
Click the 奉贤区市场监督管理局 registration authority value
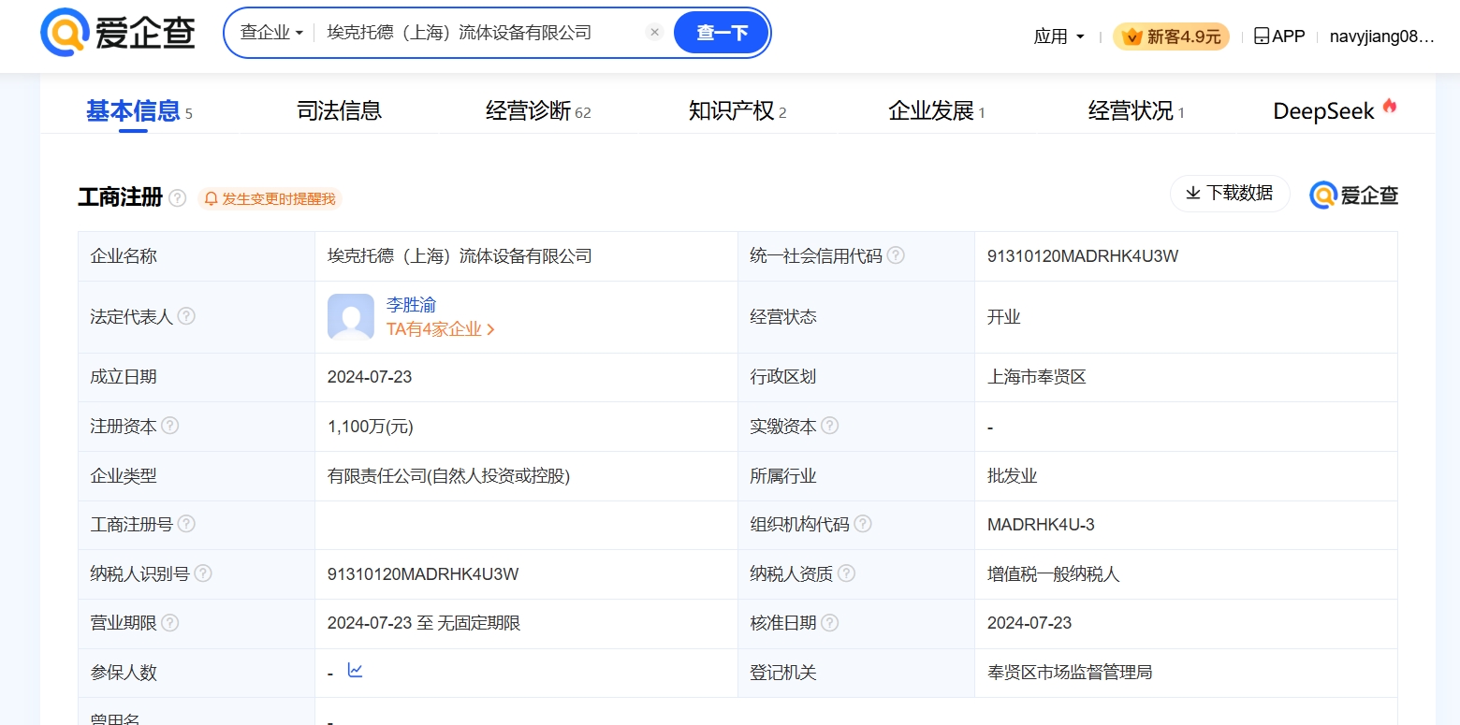pos(1070,673)
